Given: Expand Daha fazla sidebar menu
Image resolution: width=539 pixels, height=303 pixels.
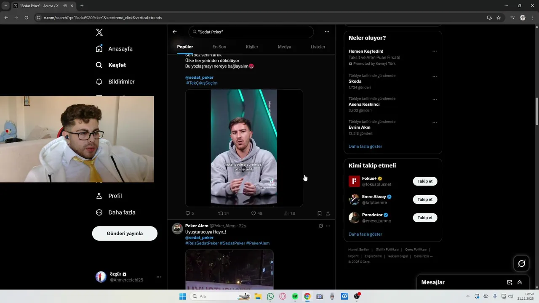Looking at the screenshot, I should point(115,213).
